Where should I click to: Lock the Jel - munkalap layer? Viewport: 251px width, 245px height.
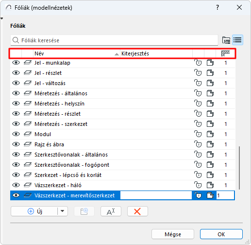198,63
